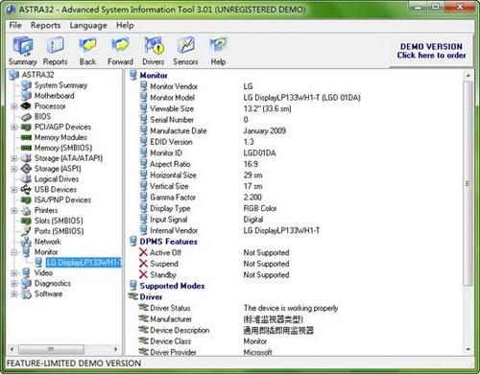Go Back using the toolbar arrow
The image size is (480, 374).
tap(87, 51)
